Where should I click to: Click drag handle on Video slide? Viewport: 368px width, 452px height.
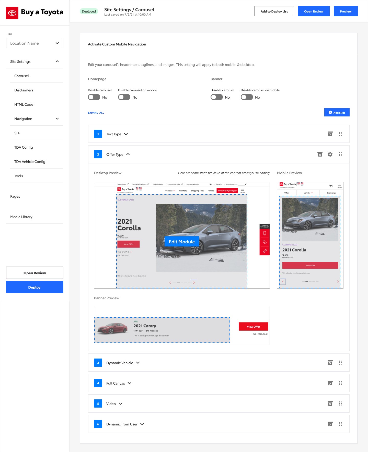(x=340, y=403)
